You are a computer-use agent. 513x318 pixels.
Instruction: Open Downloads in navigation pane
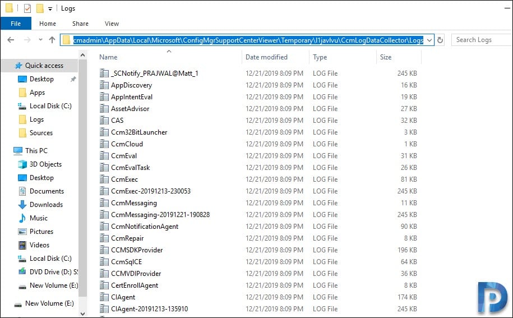[46, 205]
